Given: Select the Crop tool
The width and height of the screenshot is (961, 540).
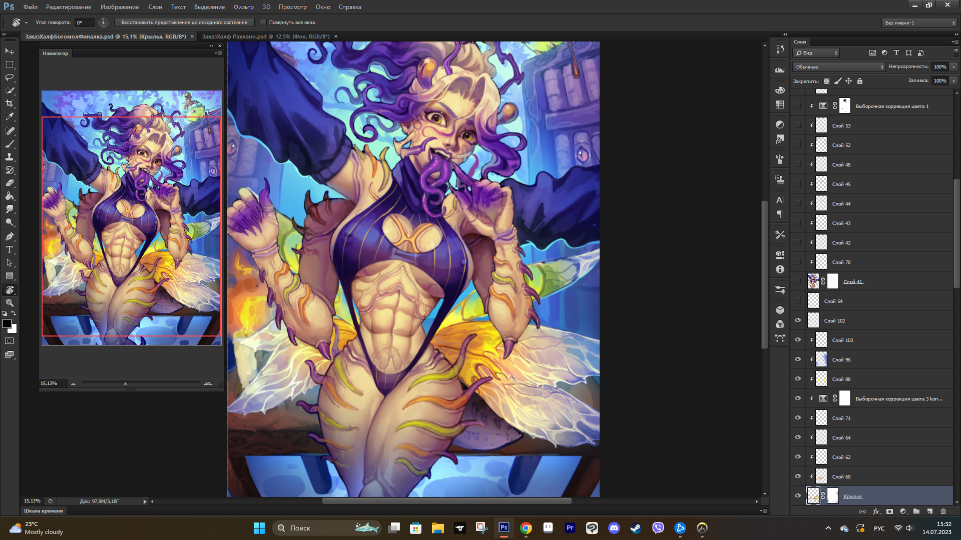Looking at the screenshot, I should coord(10,103).
